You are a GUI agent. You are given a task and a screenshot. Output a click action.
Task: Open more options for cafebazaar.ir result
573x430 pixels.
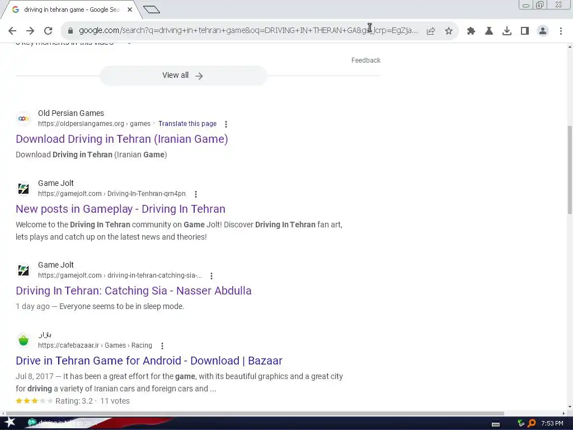coord(162,346)
